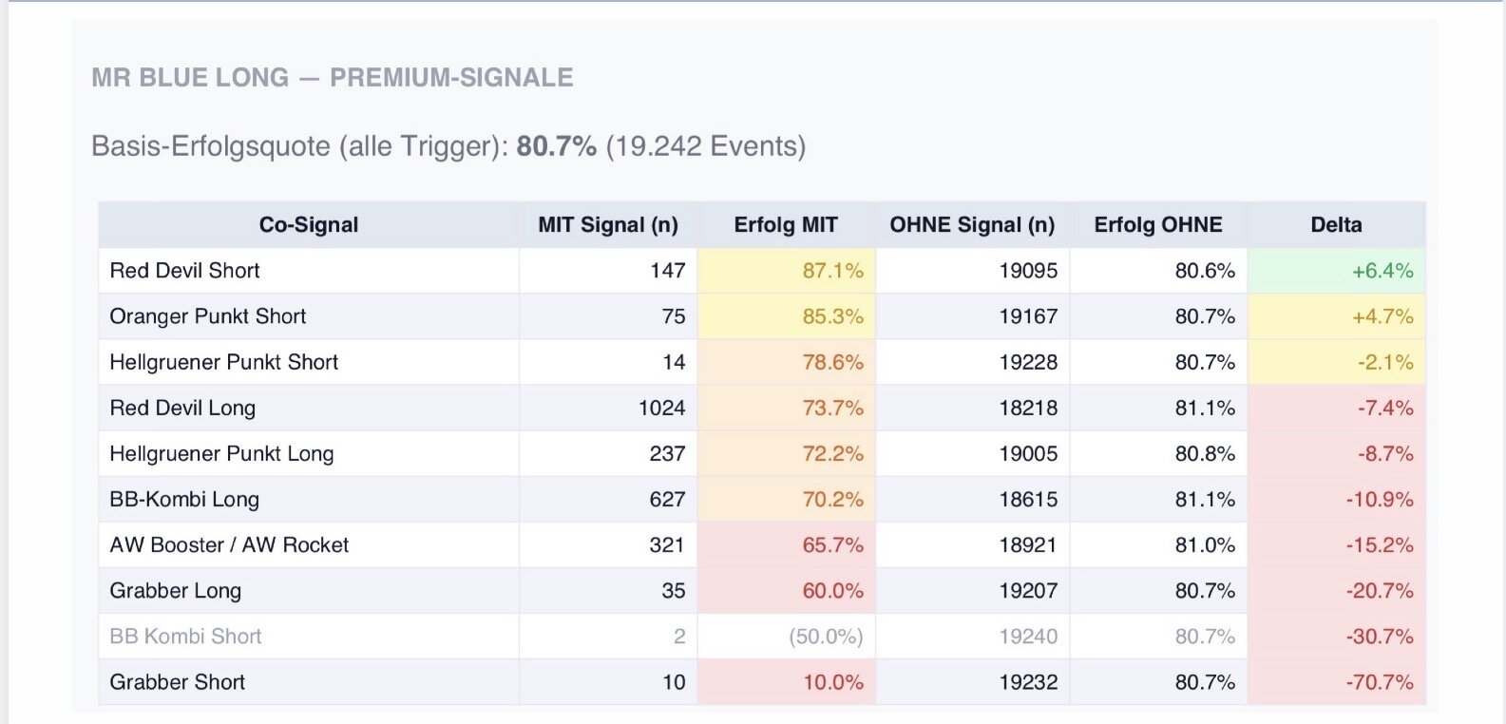Click the green +6.4% Delta cell
The width and height of the screenshot is (1506, 724).
(x=1382, y=271)
